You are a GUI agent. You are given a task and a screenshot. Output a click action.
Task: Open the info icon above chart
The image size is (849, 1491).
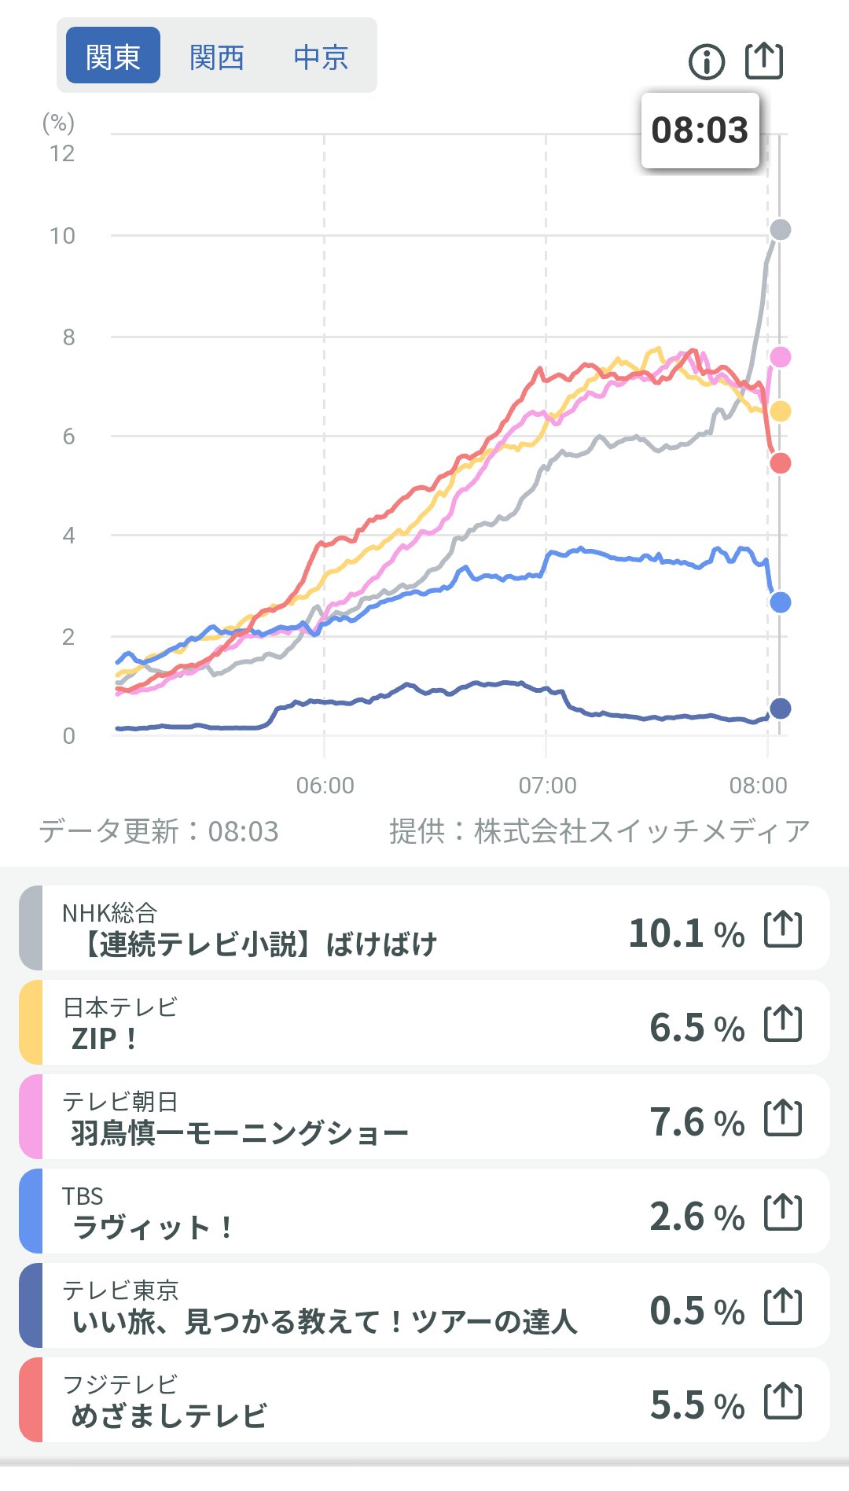click(706, 61)
